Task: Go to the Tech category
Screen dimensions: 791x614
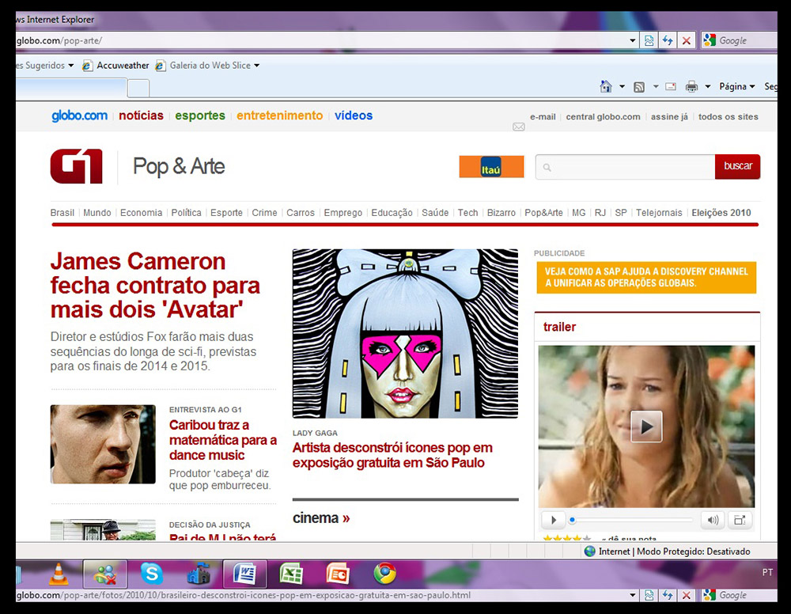Action: [467, 213]
